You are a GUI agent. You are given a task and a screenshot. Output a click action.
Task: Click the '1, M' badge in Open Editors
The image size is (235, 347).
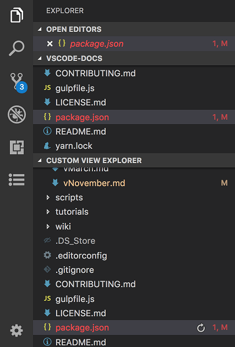(220, 43)
